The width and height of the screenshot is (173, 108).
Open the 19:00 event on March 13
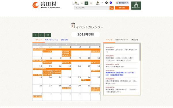pos(47,75)
